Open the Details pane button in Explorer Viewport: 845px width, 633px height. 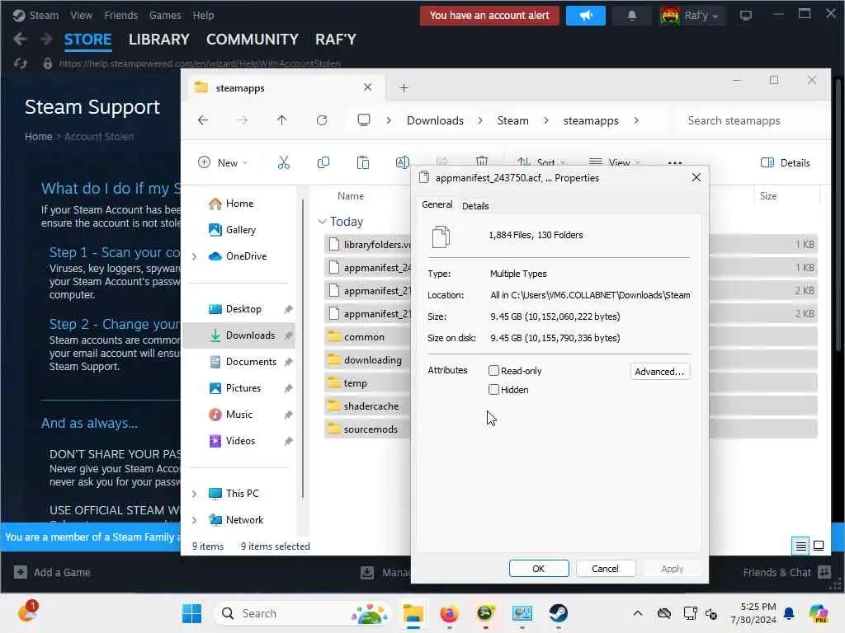786,162
